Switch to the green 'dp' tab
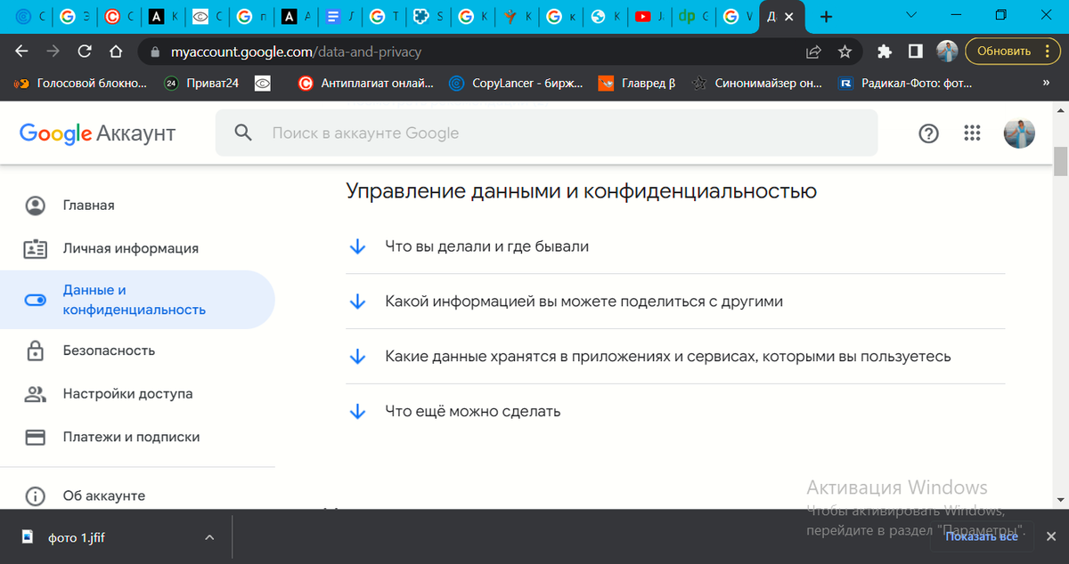Screen dimensions: 1069x564 tap(694, 16)
